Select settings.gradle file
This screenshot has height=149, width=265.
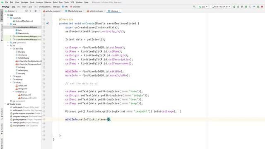click(x=24, y=123)
